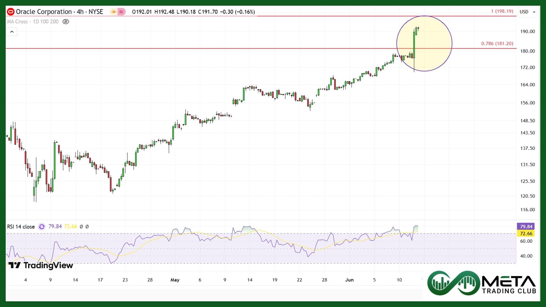Click the 190.00 price axis label
This screenshot has height=307, width=546.
528,32
